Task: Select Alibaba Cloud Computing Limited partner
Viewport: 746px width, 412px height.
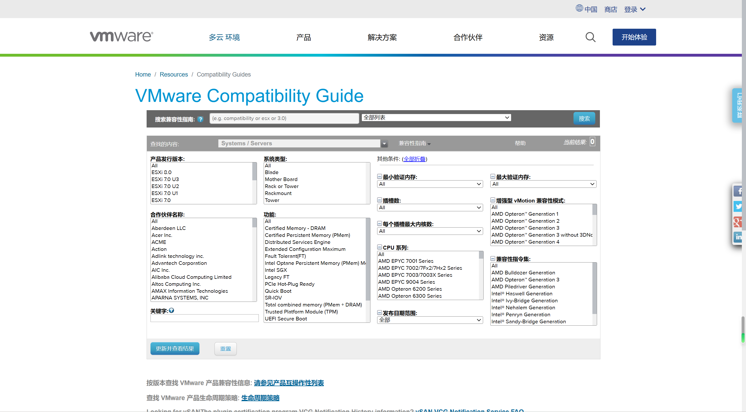Action: pos(201,277)
